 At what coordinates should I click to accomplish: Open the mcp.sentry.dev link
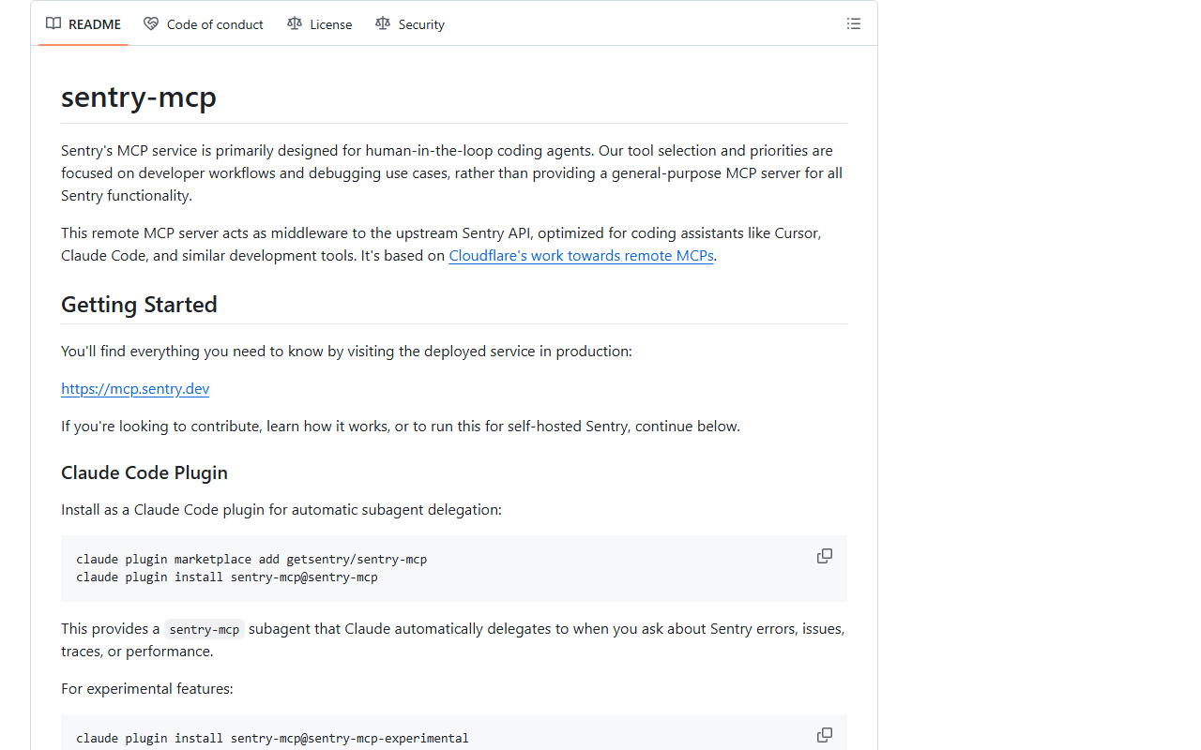click(134, 388)
